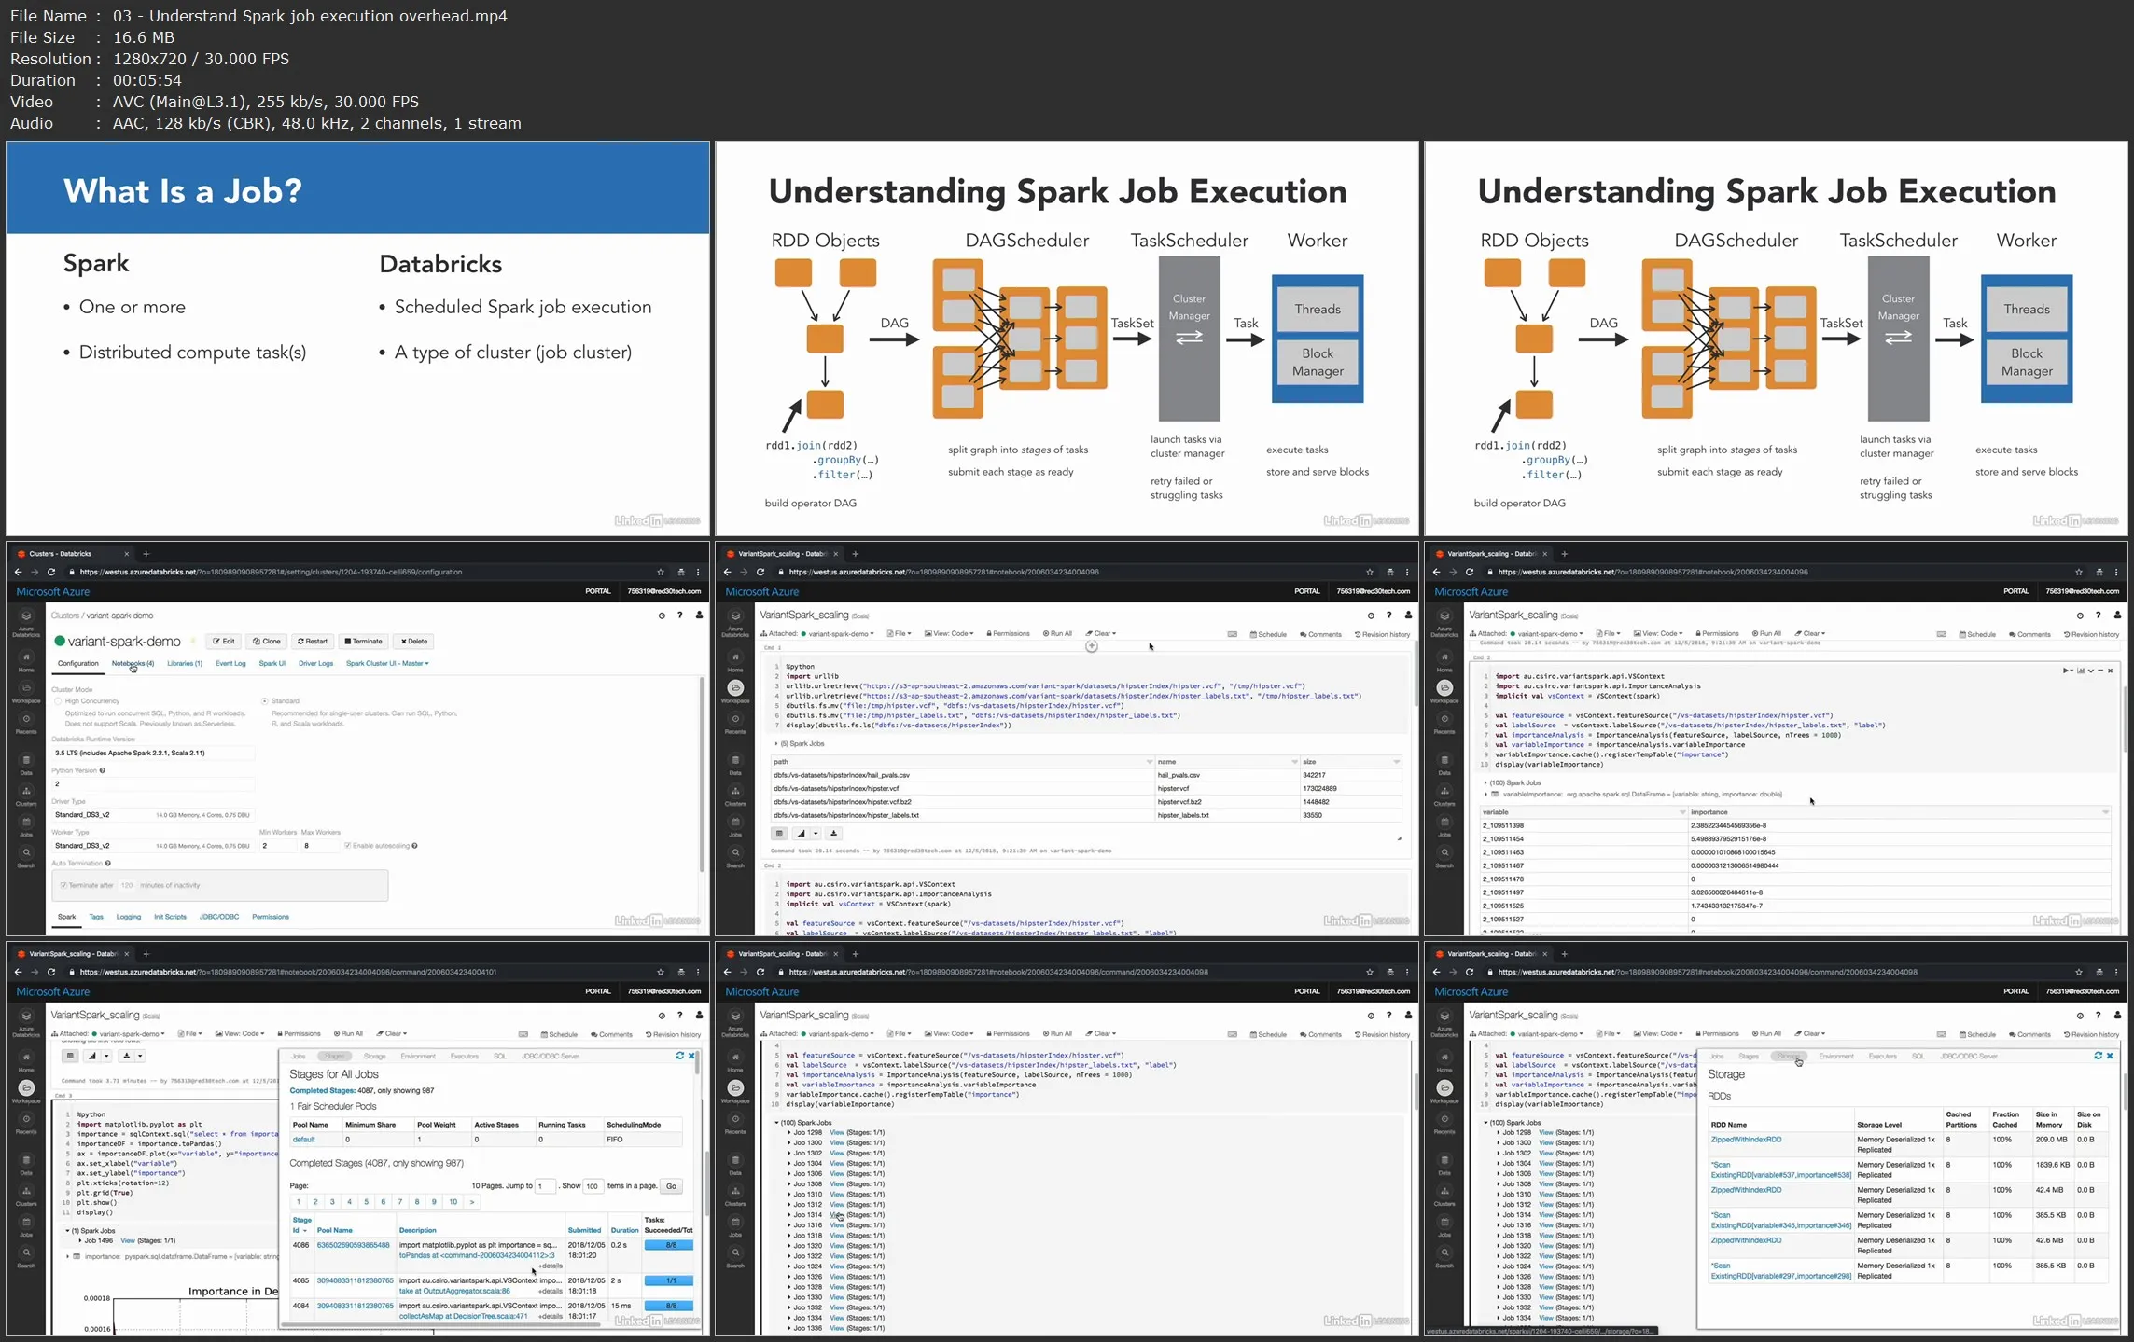Bookmark the Clusters configuration page with the star icon
This screenshot has width=2134, height=1342.
tap(661, 572)
